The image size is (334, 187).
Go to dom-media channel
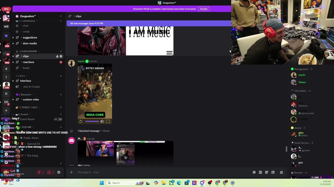tap(39, 43)
